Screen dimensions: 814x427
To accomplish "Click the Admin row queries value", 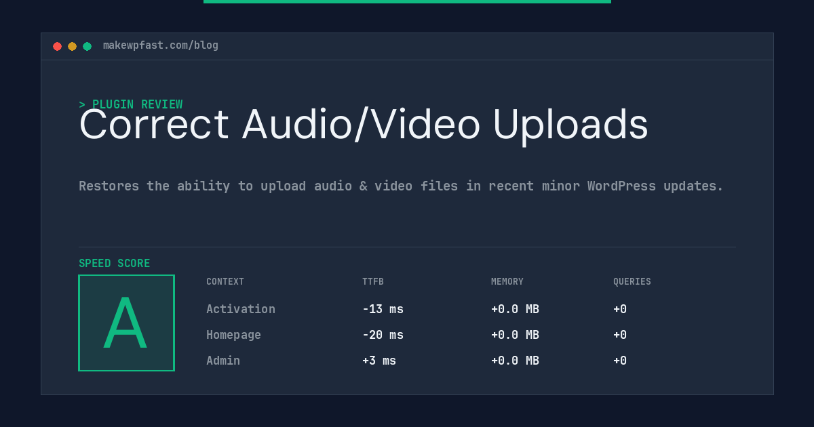I will (620, 361).
